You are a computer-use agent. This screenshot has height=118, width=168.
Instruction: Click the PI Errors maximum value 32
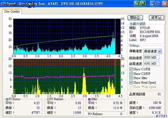[x=38, y=108]
